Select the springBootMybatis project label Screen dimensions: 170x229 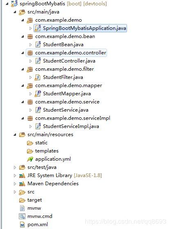coord(43,4)
